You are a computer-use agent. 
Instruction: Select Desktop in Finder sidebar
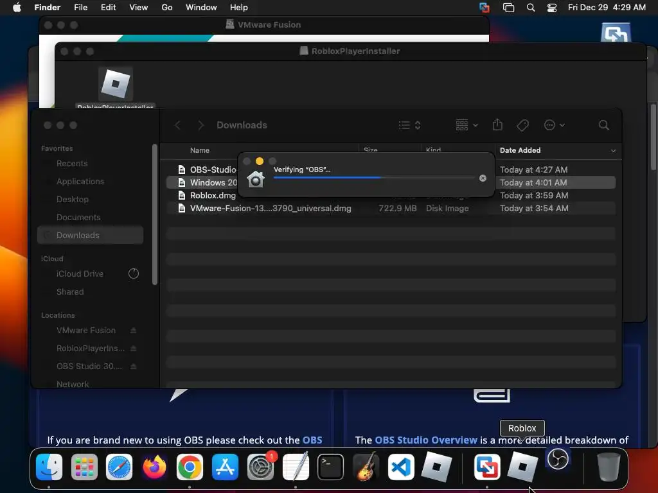coord(73,200)
